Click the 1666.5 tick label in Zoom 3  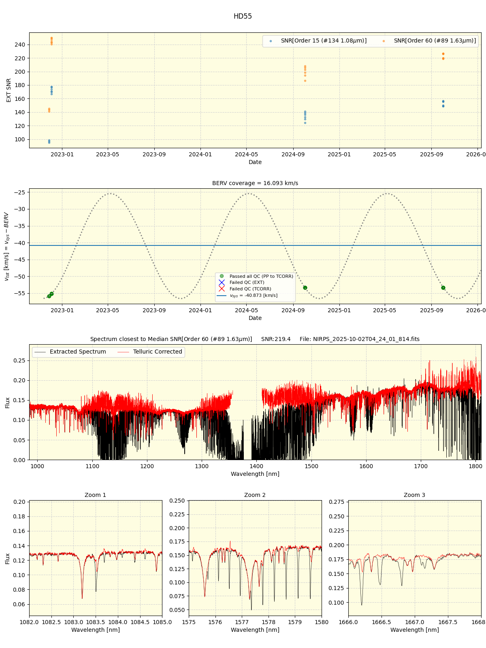click(382, 622)
